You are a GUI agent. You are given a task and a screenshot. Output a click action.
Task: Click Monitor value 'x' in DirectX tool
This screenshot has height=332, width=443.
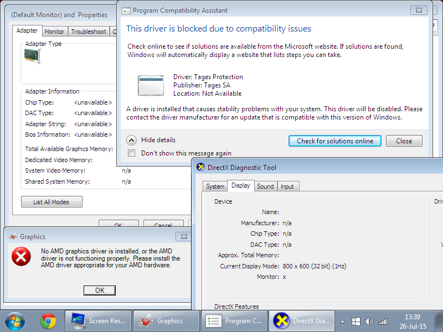284,277
